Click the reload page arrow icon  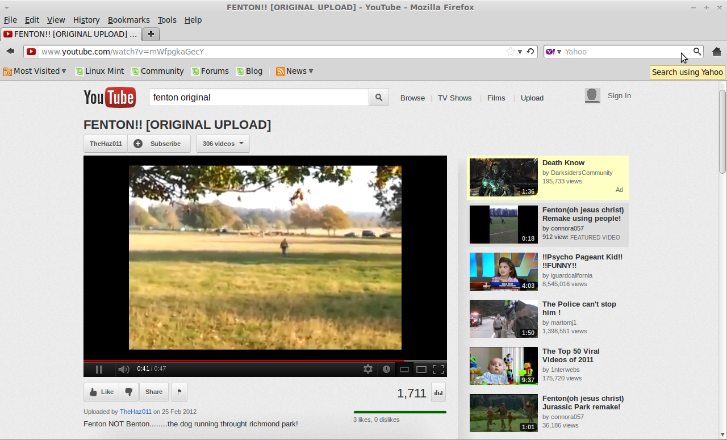click(x=530, y=52)
